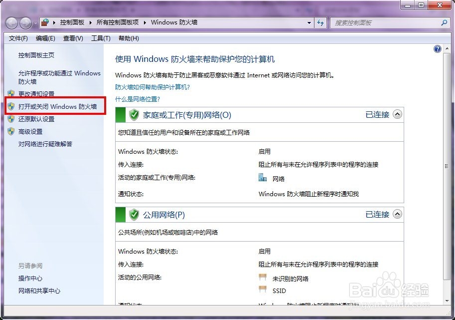Open 高级设置 link
This screenshot has height=320, width=455.
30,132
